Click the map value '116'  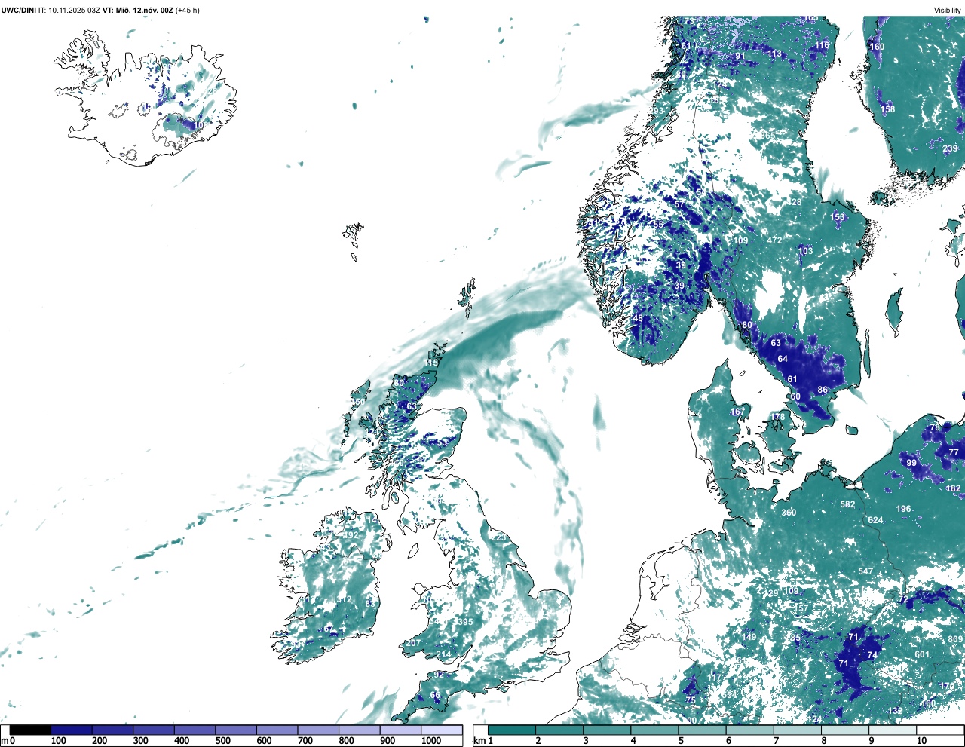[822, 45]
